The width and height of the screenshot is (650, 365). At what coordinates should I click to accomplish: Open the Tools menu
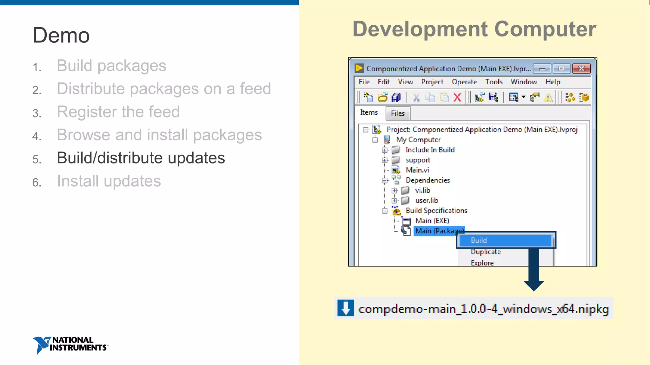494,82
